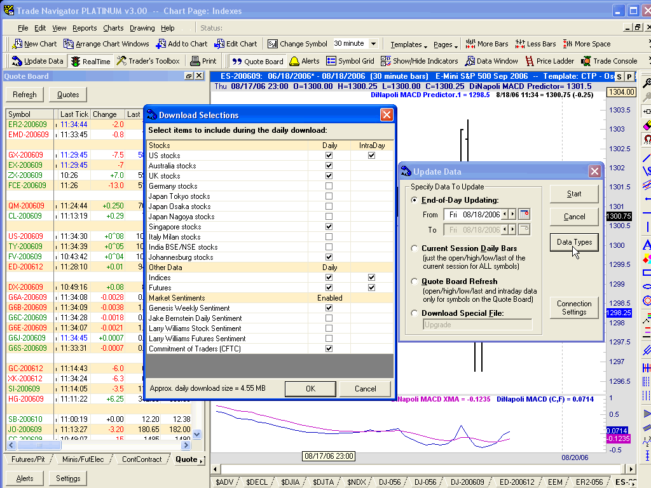The image size is (651, 488).
Task: Close the Quote Board panel
Action: tap(199, 76)
